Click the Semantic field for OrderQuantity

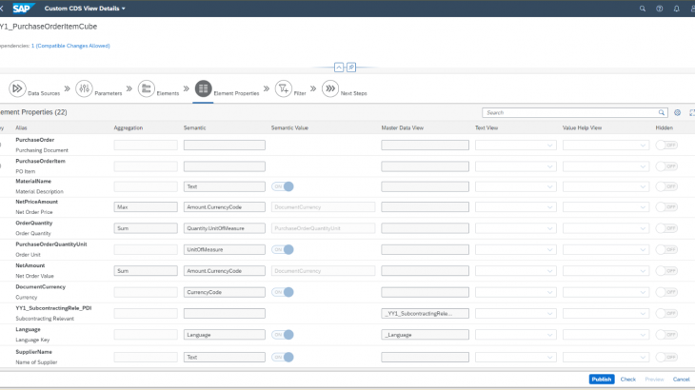pyautogui.click(x=225, y=228)
